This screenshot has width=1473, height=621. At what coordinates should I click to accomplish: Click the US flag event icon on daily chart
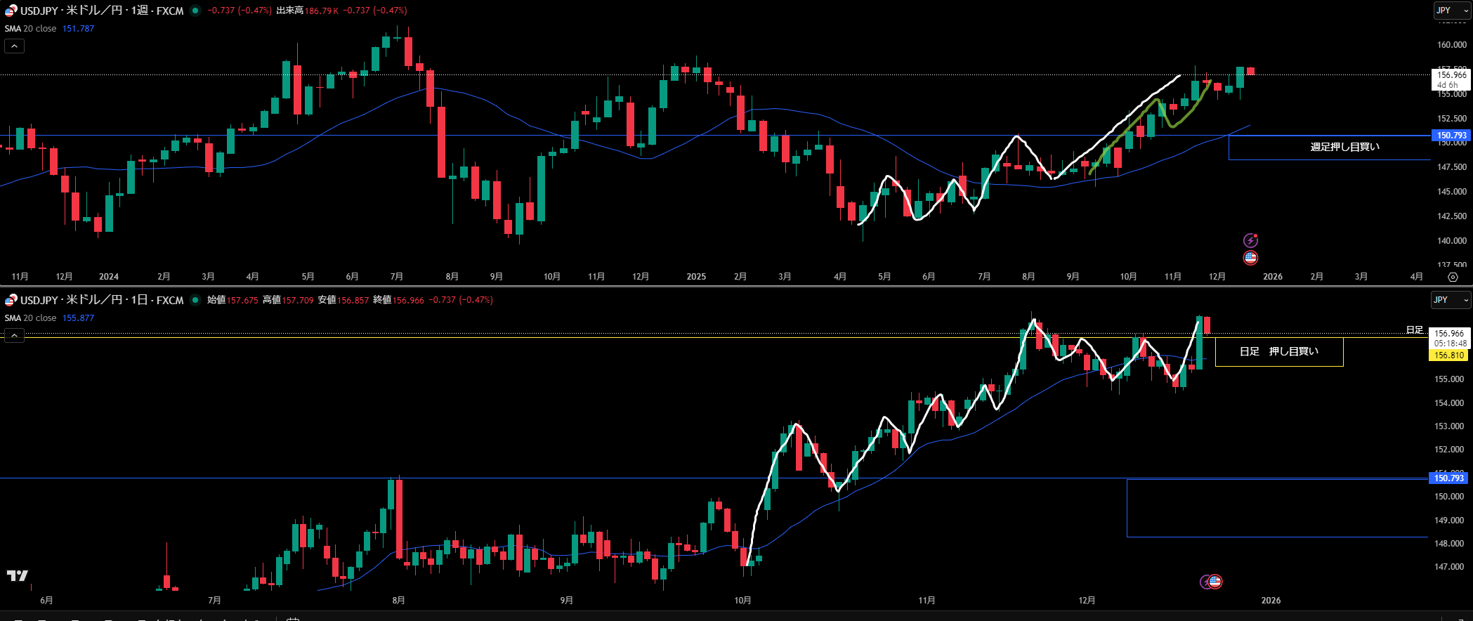pyautogui.click(x=1215, y=582)
